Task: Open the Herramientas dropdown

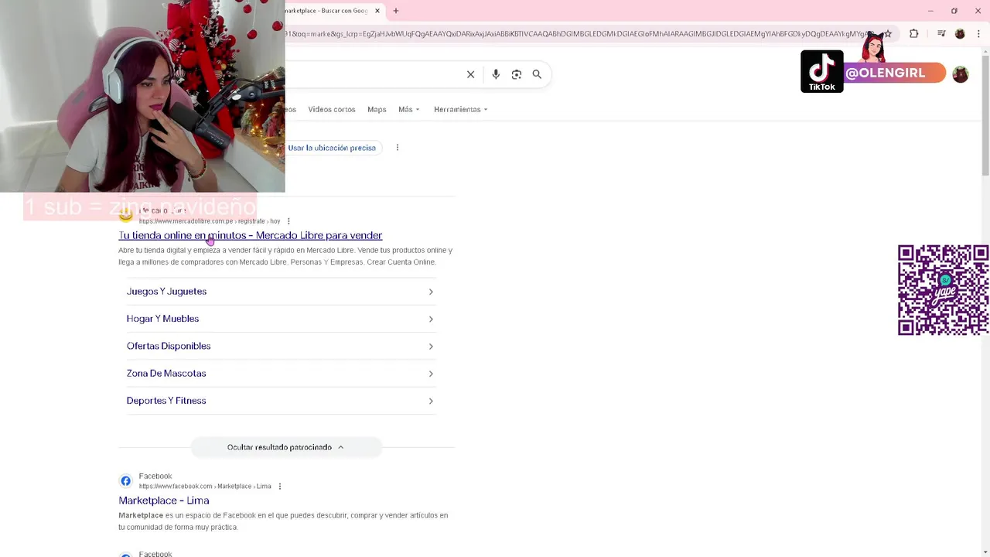Action: (x=461, y=109)
